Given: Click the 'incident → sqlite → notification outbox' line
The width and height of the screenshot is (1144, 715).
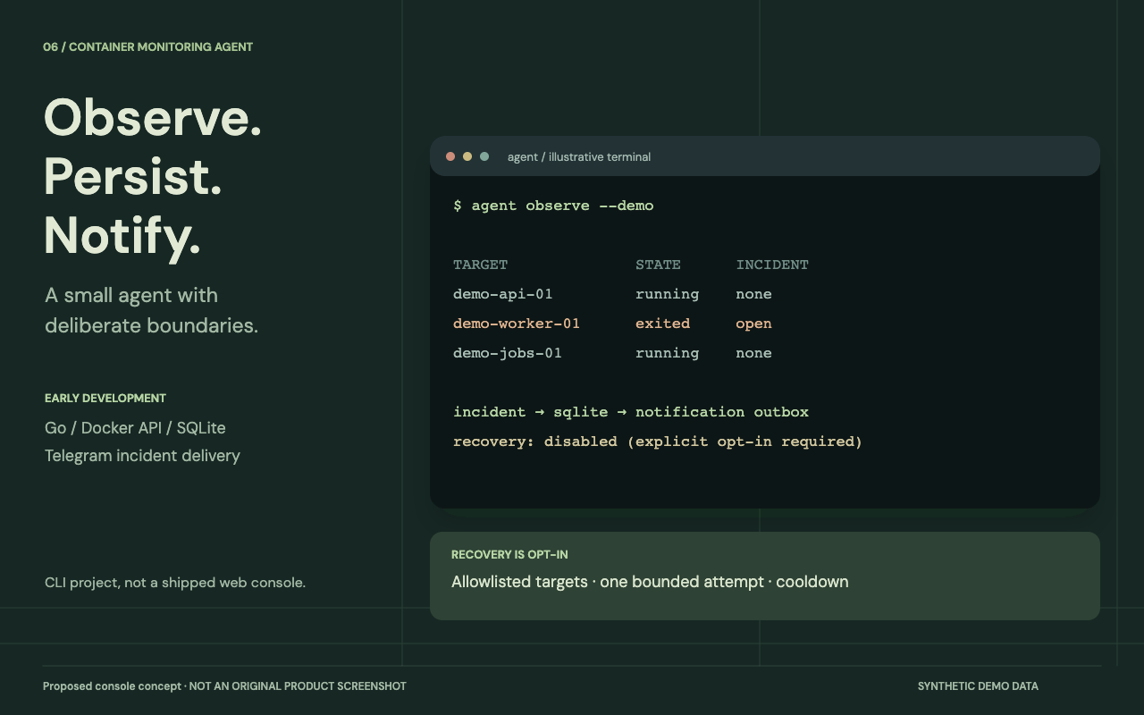Looking at the screenshot, I should point(631,412).
